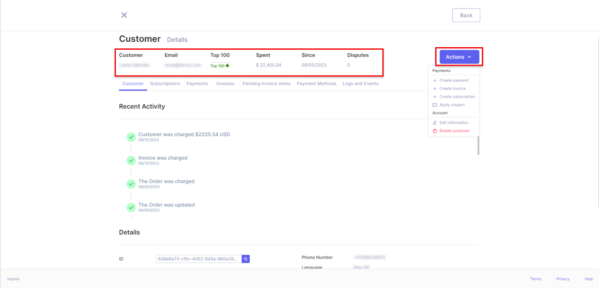Close the customer details with X icon
The image size is (599, 288).
pos(124,15)
